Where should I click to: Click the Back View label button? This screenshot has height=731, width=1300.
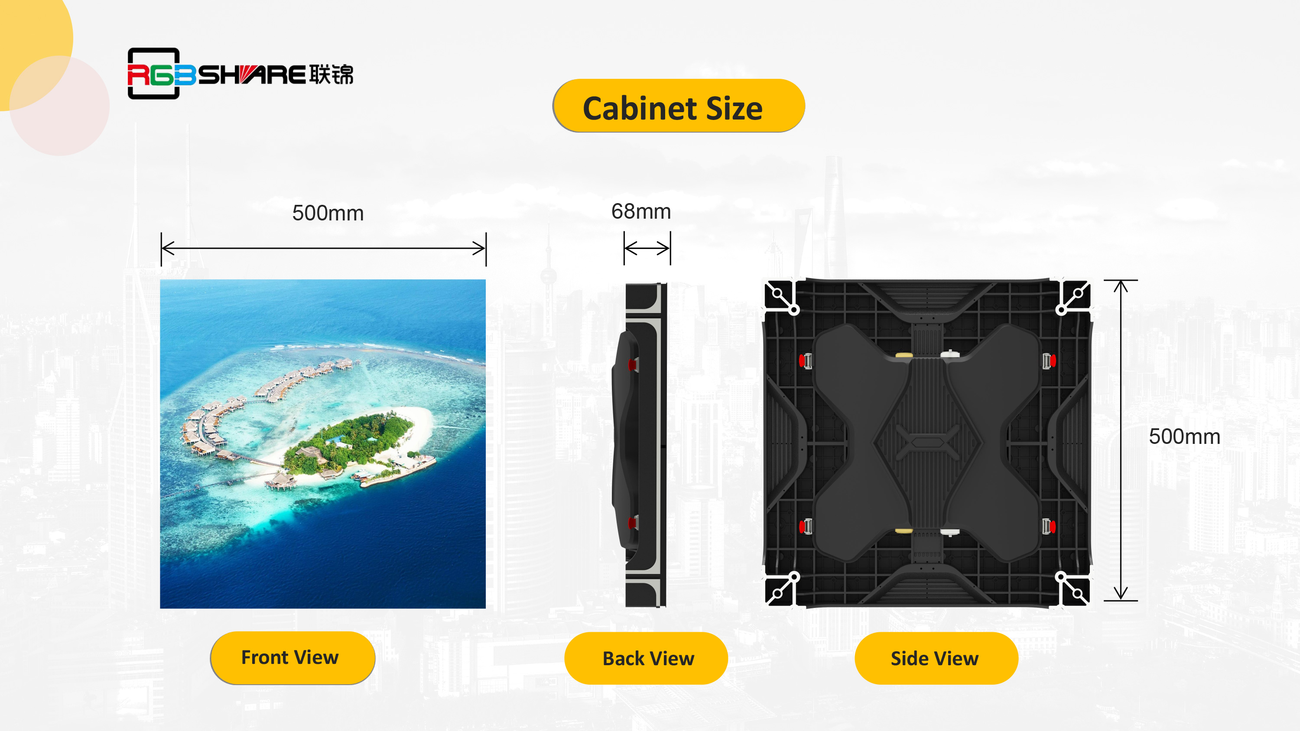coord(646,658)
